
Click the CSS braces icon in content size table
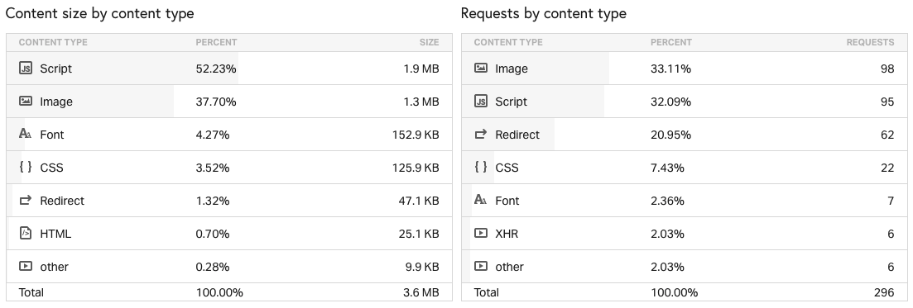click(25, 168)
